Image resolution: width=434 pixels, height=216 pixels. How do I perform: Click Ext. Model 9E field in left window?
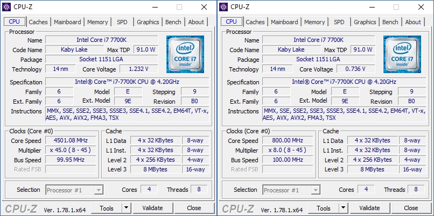(128, 101)
